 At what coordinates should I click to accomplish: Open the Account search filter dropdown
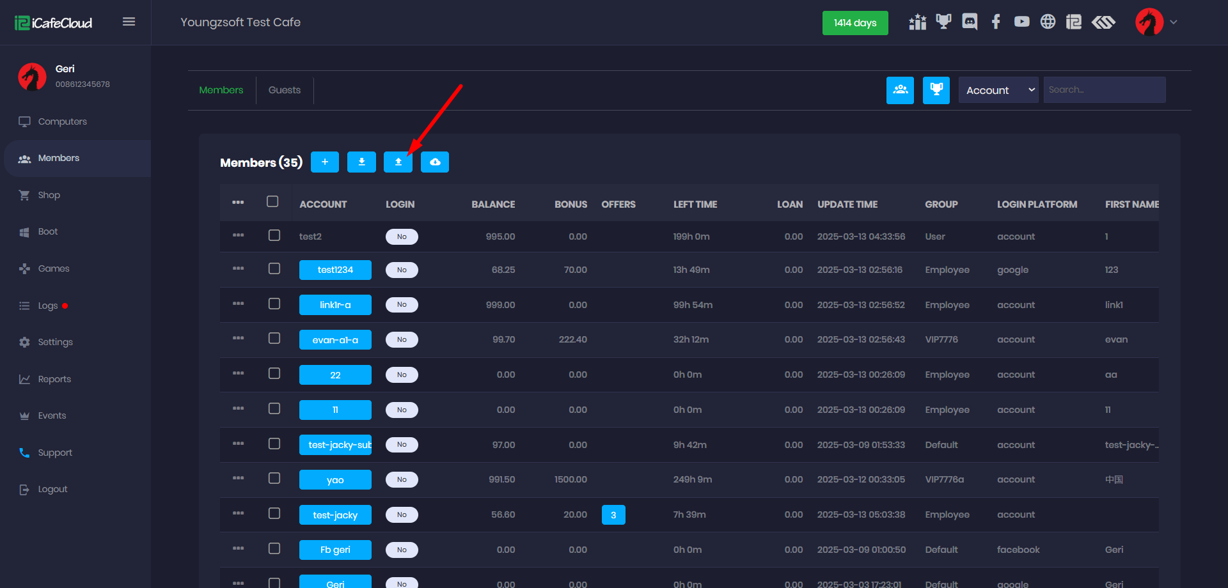(998, 90)
